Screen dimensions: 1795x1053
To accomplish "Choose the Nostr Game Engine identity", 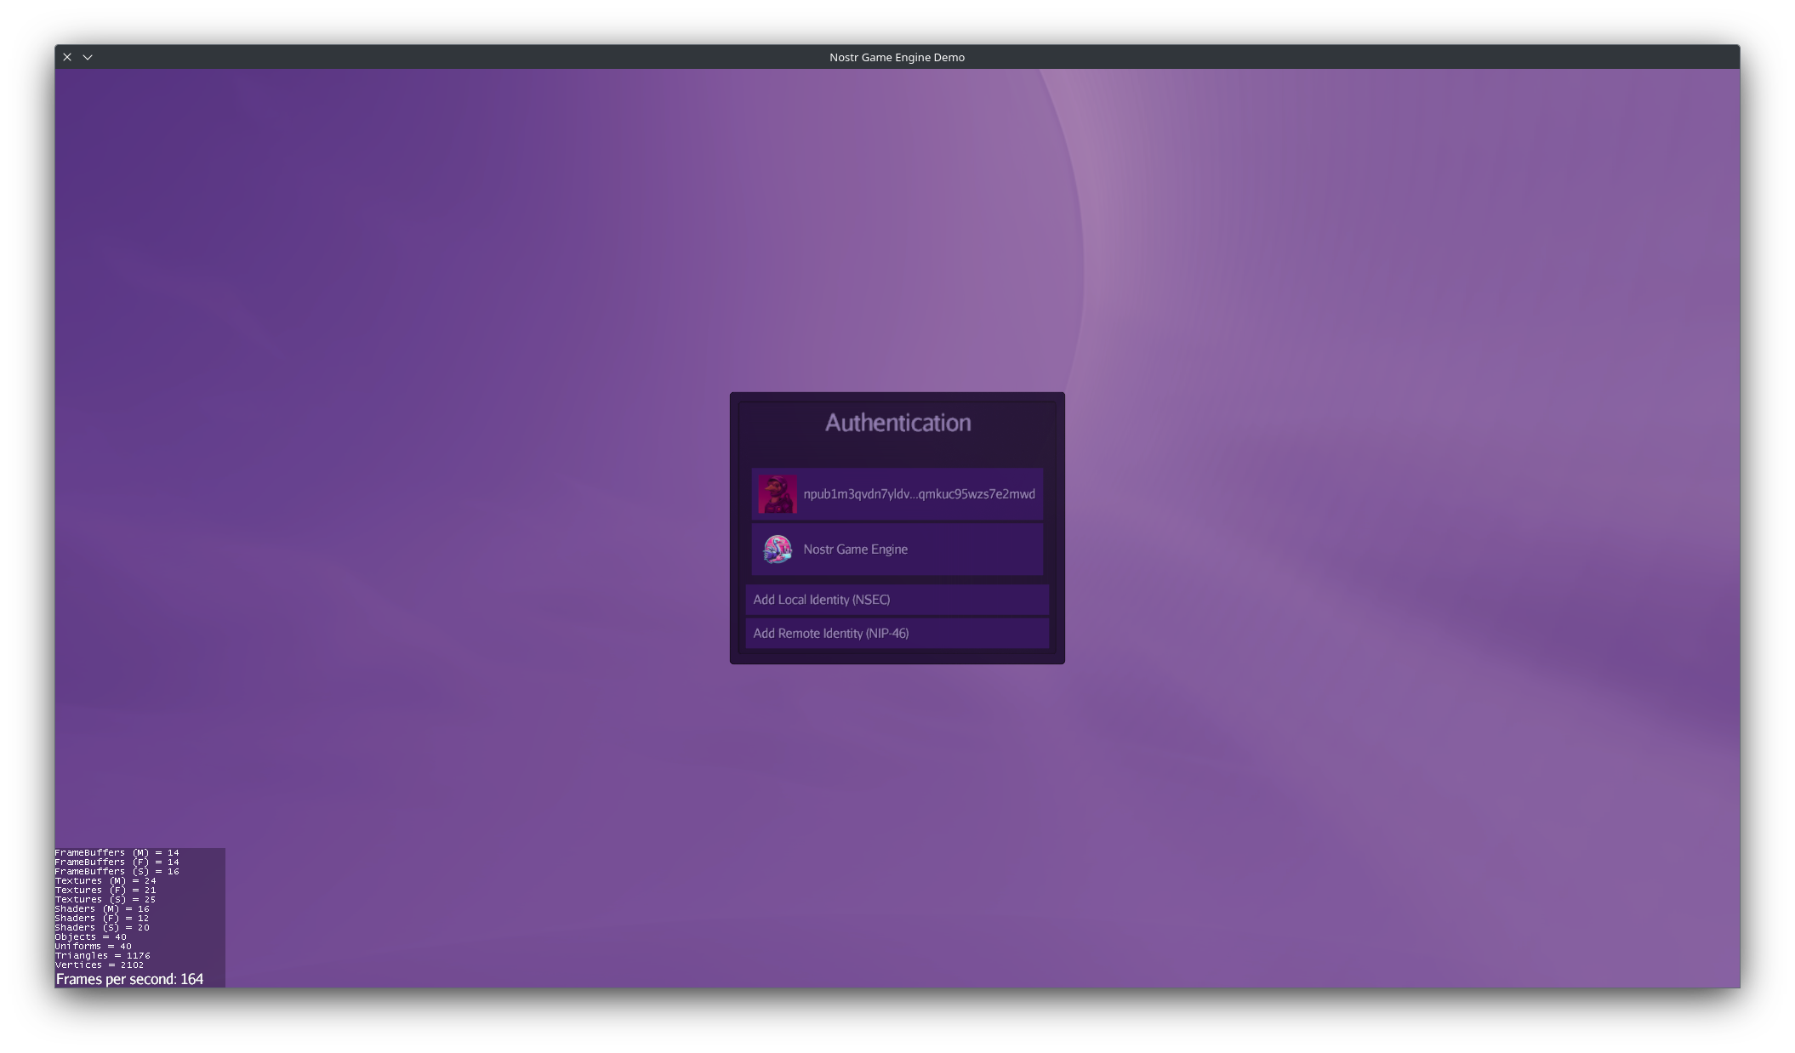I will click(x=897, y=549).
